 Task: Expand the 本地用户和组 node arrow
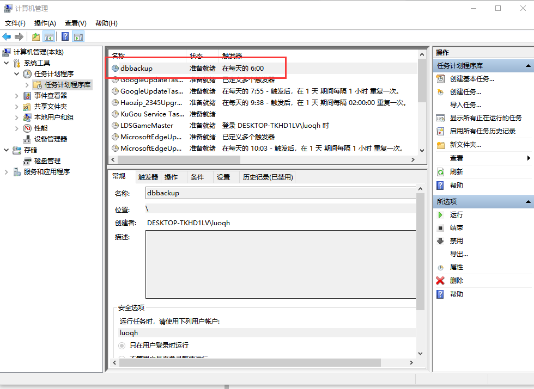pyautogui.click(x=16, y=118)
